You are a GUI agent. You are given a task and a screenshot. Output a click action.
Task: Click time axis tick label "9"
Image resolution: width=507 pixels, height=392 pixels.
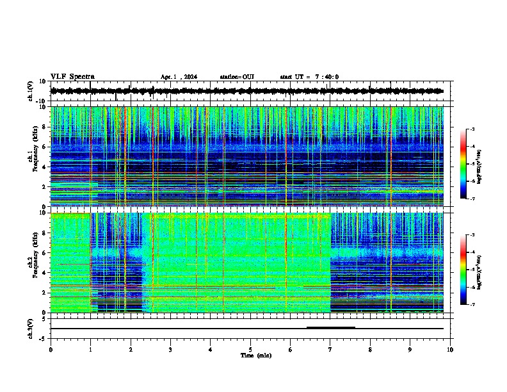coord(410,350)
